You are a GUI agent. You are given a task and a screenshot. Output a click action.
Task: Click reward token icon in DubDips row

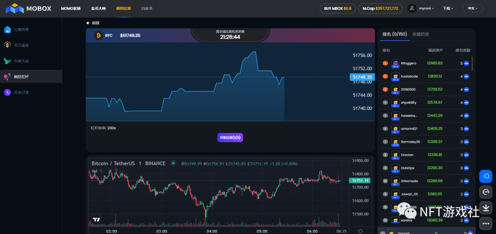[466, 168]
